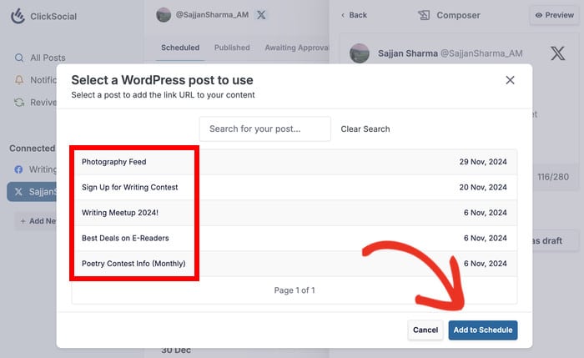Open All Posts in sidebar
Image resolution: width=584 pixels, height=358 pixels.
[48, 58]
